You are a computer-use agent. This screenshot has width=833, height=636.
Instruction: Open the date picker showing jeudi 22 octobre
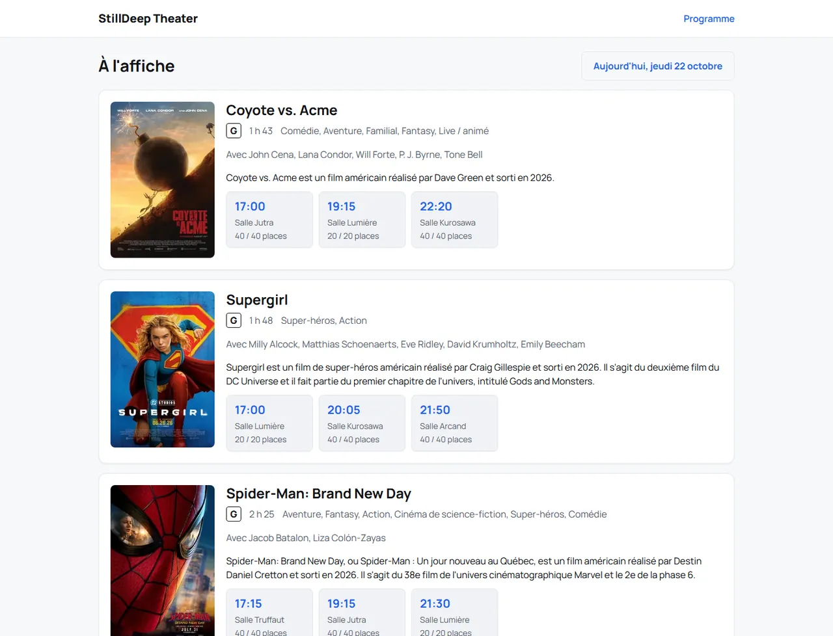coord(657,66)
